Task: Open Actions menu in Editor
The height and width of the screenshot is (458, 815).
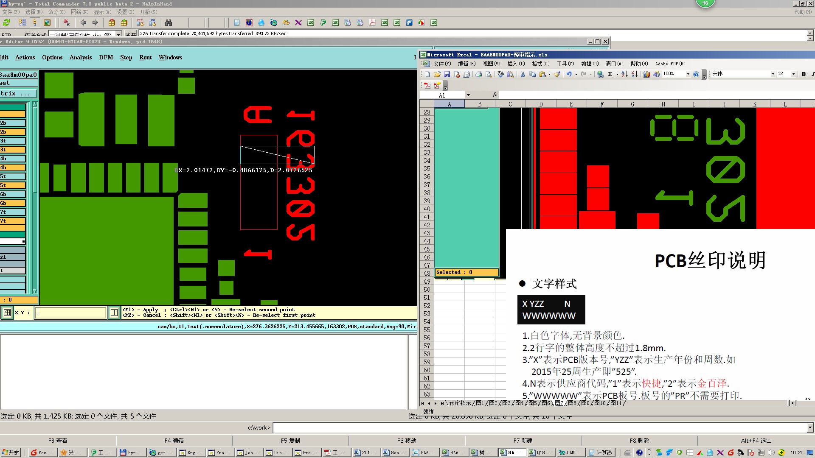Action: 25,57
